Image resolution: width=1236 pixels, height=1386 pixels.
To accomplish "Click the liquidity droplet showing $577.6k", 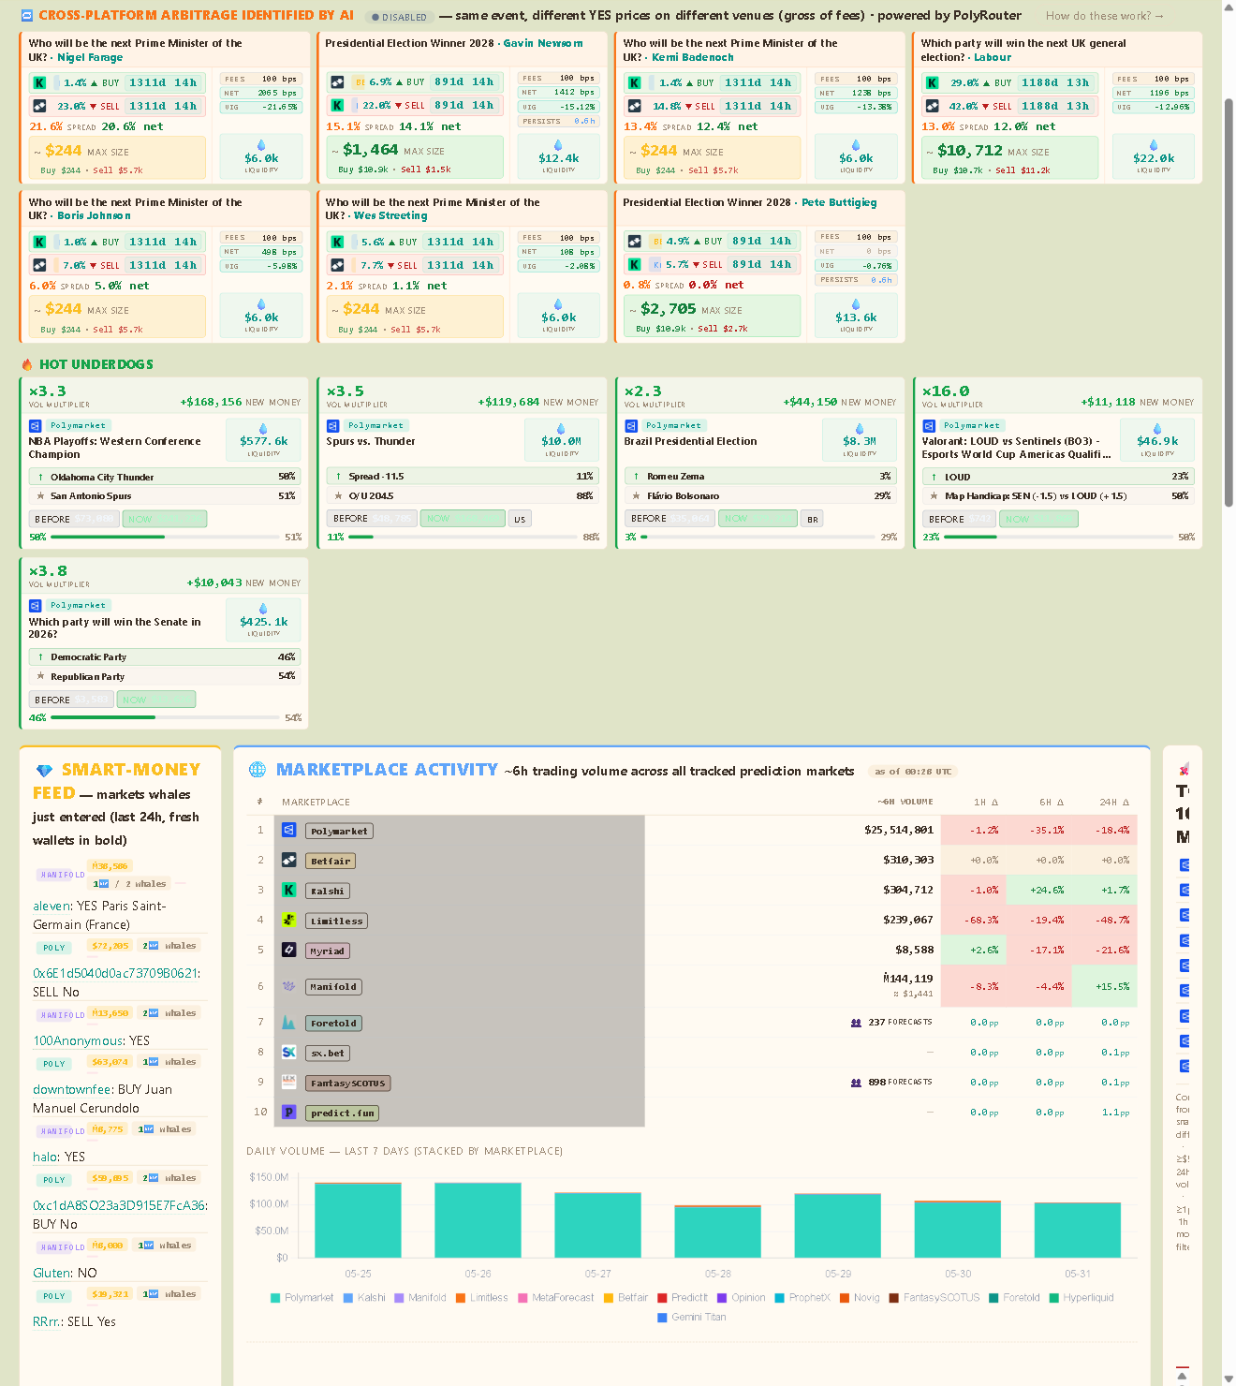I will [x=263, y=428].
